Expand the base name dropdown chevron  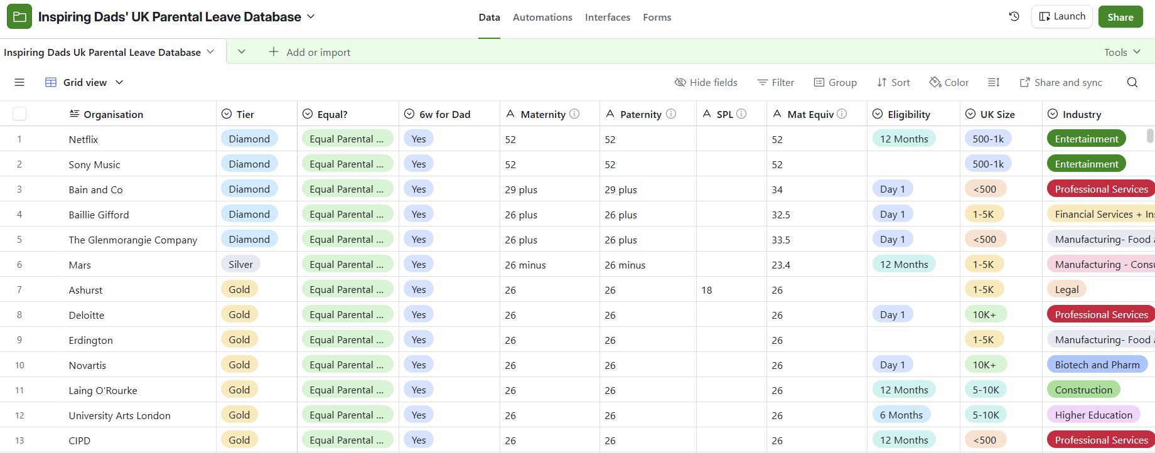pyautogui.click(x=311, y=17)
